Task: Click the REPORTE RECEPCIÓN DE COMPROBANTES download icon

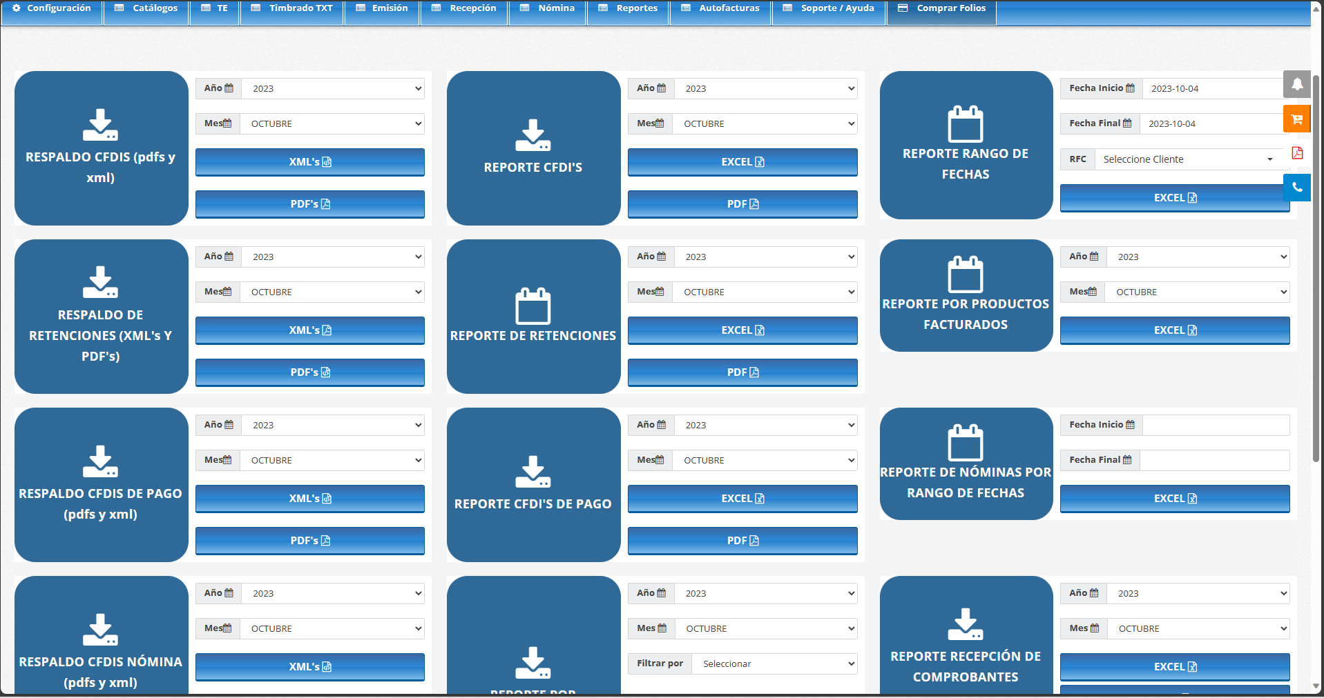Action: [965, 624]
